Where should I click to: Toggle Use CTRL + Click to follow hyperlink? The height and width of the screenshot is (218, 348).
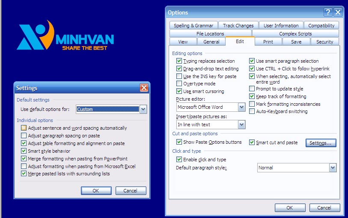[252, 69]
